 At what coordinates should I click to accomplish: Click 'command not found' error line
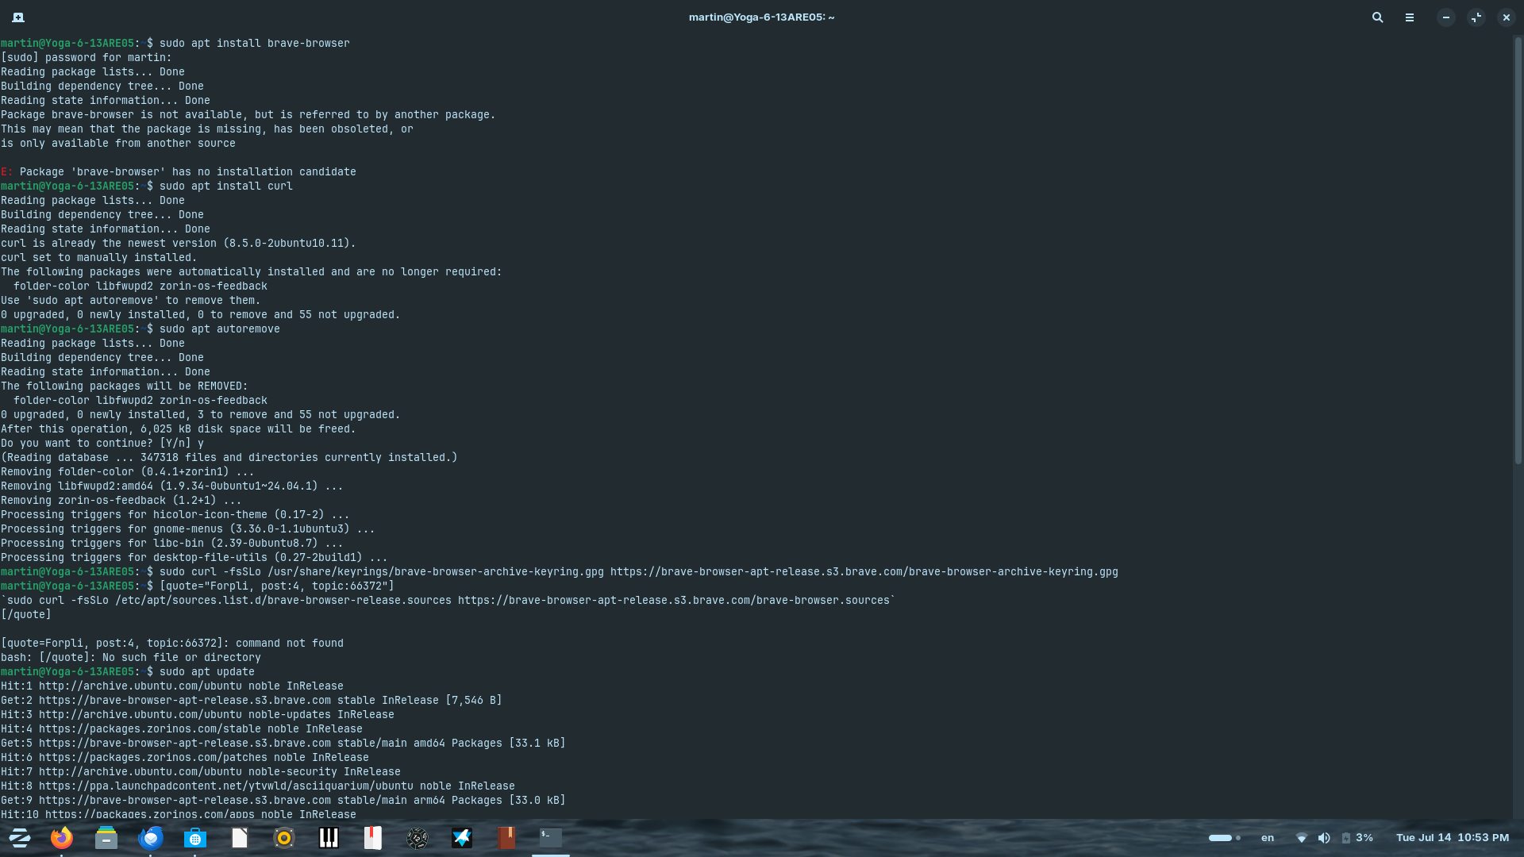coord(171,643)
